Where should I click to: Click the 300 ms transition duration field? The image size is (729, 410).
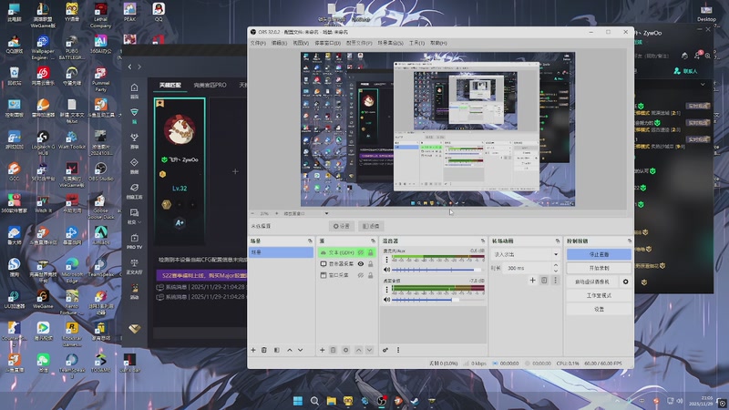click(x=528, y=268)
